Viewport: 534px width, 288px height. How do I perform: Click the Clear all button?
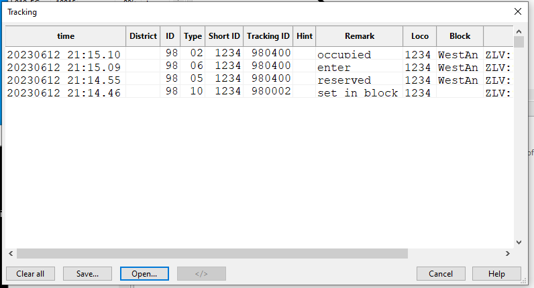(30, 273)
